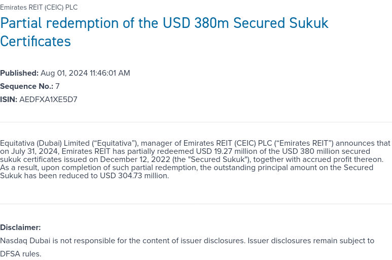Image resolution: width=392 pixels, height=260 pixels.
Task: Click the Emirates REIT (CEIC) PLC issuer name
Action: (39, 8)
